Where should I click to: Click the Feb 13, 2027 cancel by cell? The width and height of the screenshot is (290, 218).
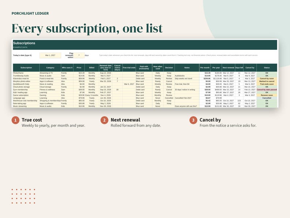250,90
